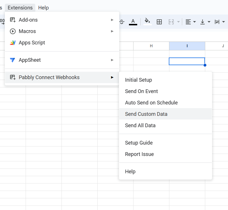This screenshot has height=210, width=228.
Task: Launch Apps Script
Action: coord(62,43)
